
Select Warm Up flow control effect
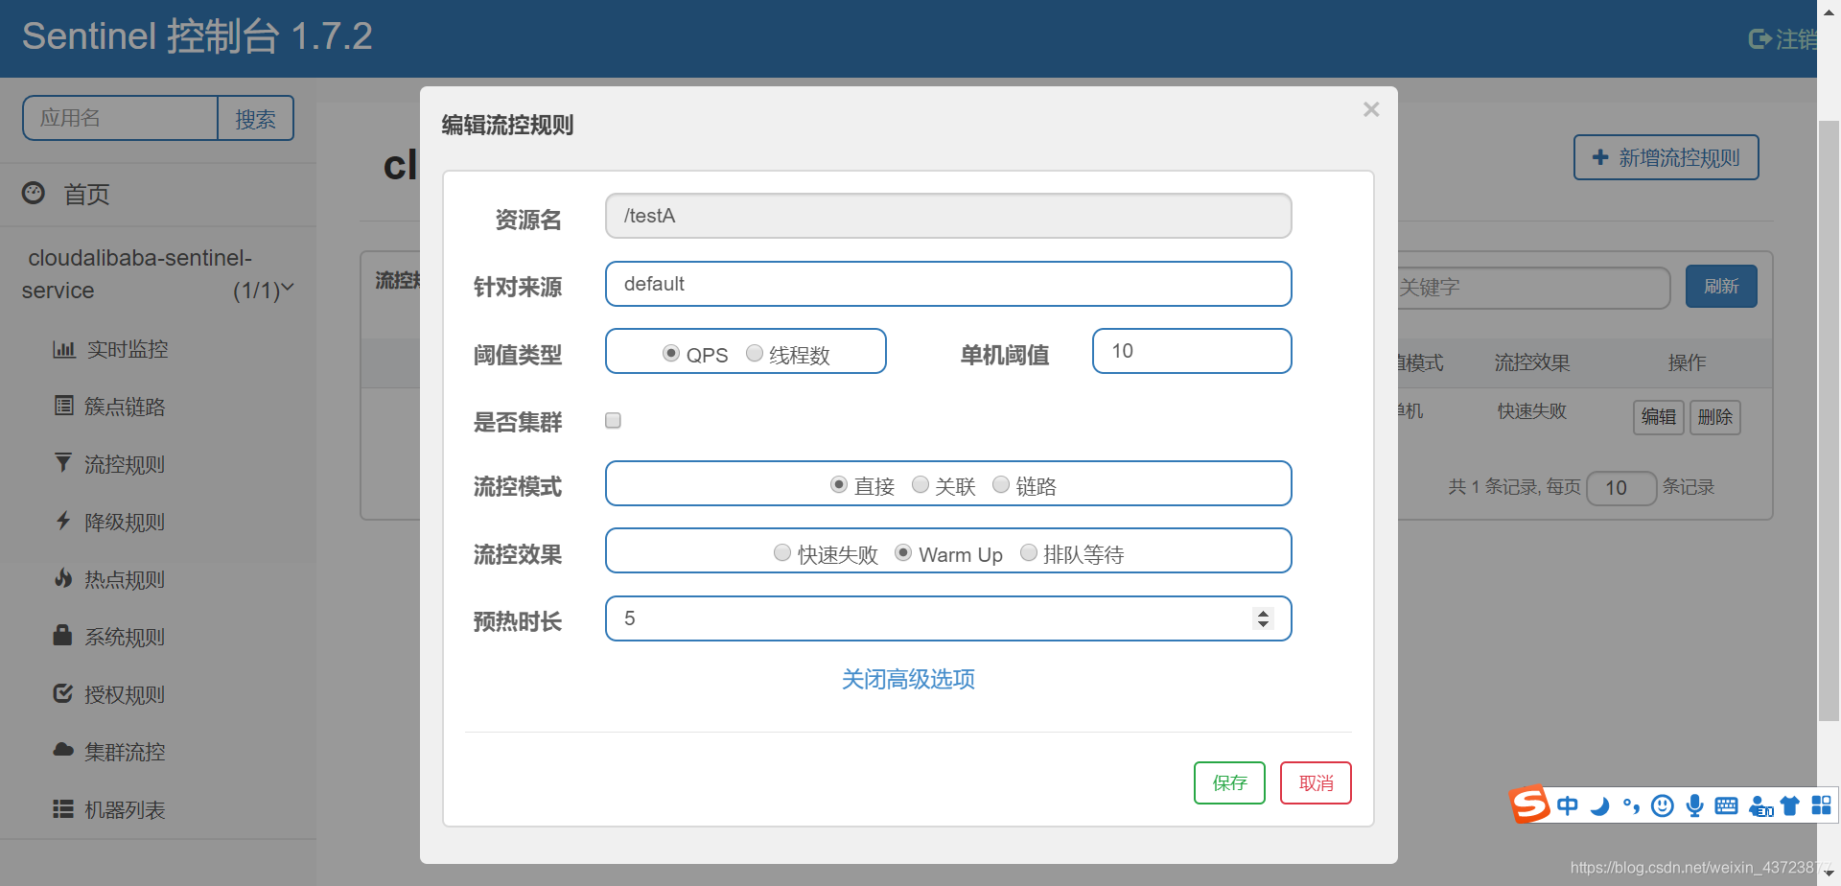tap(903, 552)
